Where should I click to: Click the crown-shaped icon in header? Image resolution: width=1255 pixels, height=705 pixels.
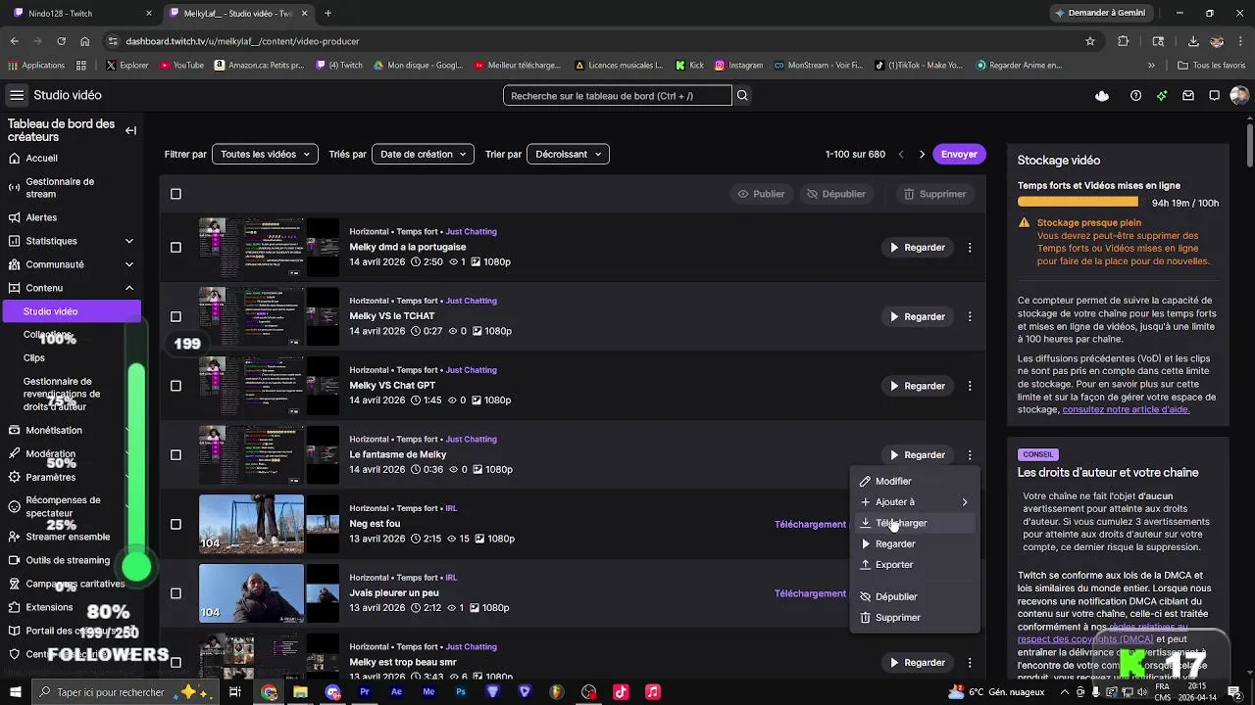(1102, 96)
